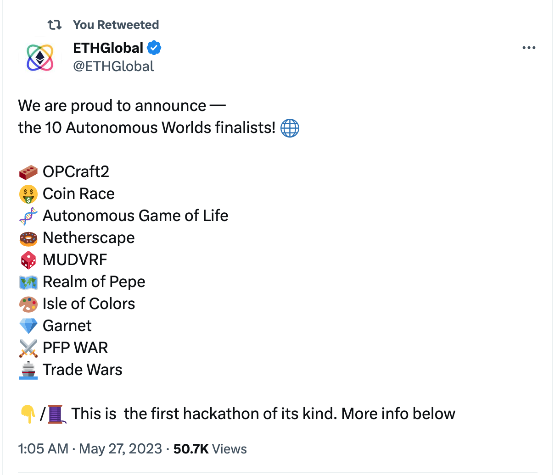Click the thread spool emoji

tap(56, 414)
